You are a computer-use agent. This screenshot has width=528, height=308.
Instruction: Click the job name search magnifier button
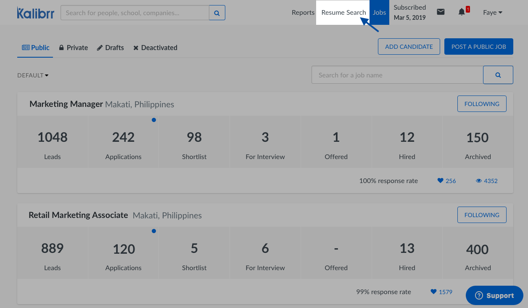coord(498,75)
